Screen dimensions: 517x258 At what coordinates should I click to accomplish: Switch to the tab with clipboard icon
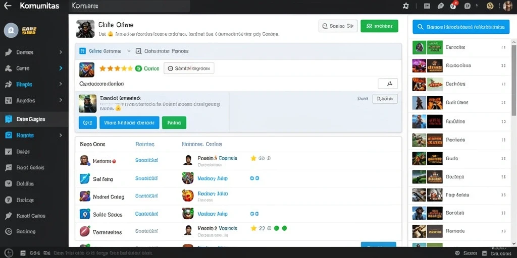click(x=162, y=51)
